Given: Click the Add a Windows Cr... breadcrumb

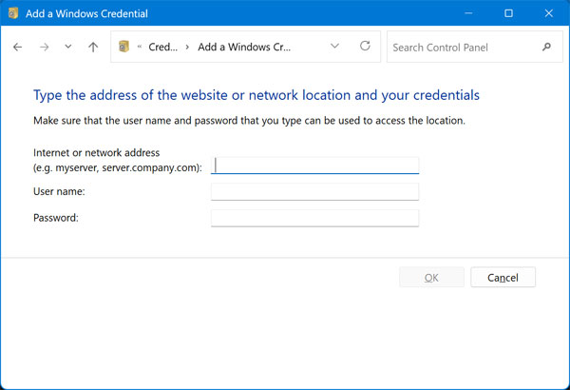Looking at the screenshot, I should click(x=244, y=47).
